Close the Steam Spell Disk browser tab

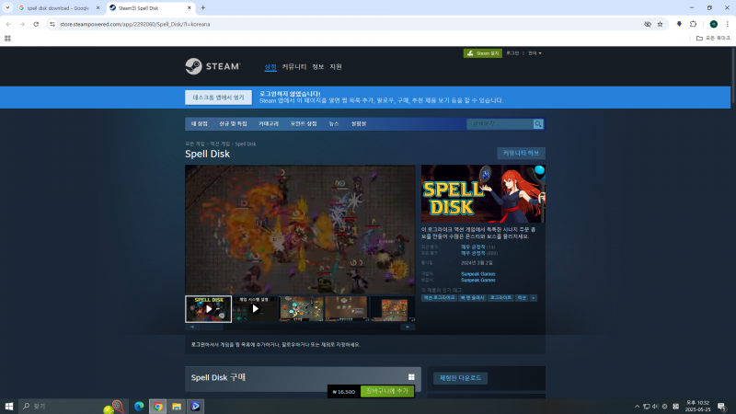click(190, 8)
